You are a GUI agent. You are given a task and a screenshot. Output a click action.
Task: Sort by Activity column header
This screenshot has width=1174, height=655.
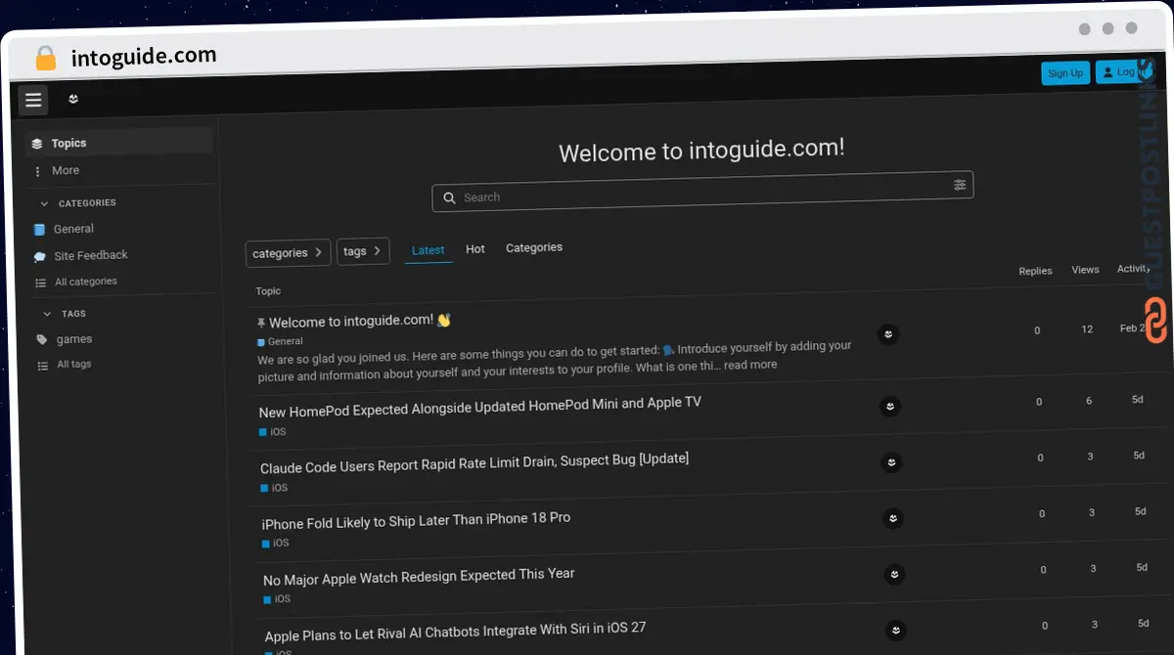pos(1133,269)
